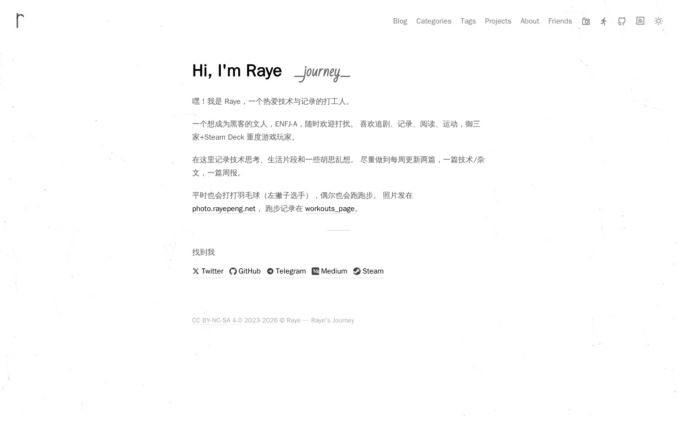The height and width of the screenshot is (423, 678).
Task: Open the photo gallery camera icon
Action: pos(586,21)
